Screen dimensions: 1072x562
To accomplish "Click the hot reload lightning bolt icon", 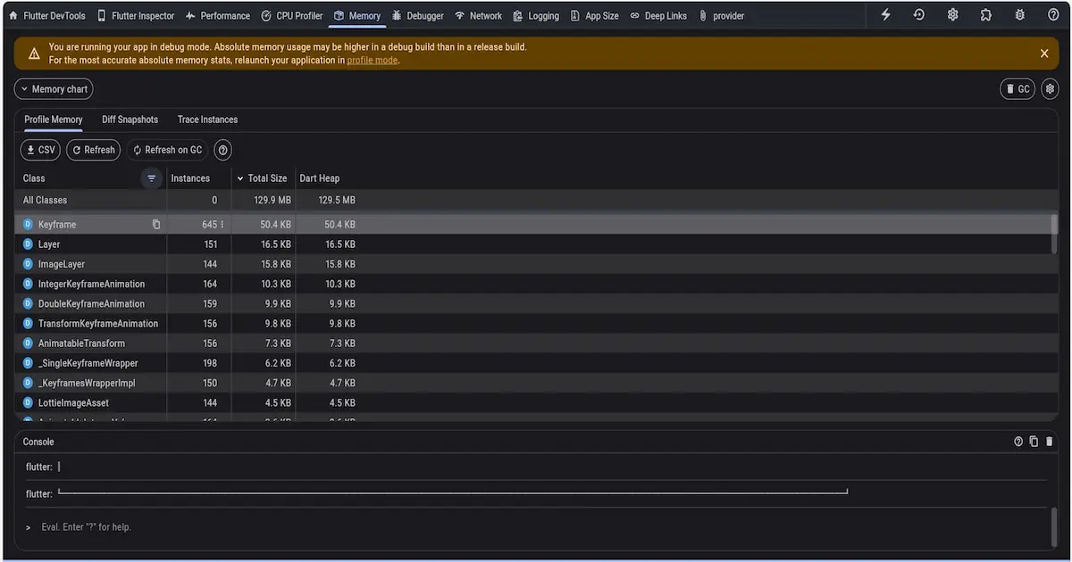I will coord(885,15).
